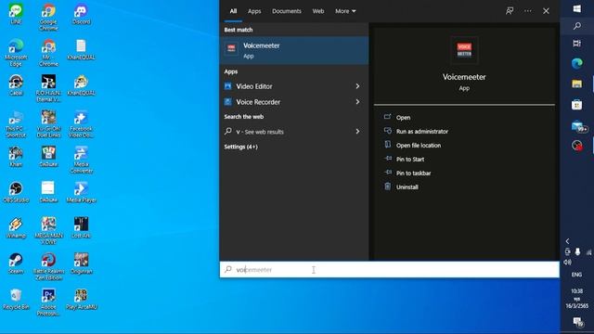Viewport: 594px width, 334px height.
Task: Click the large Voicemeeter preview icon
Action: [464, 50]
